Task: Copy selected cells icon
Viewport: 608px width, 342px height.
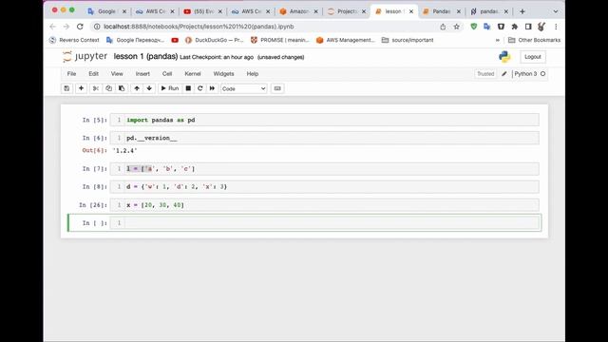Action: click(x=108, y=88)
